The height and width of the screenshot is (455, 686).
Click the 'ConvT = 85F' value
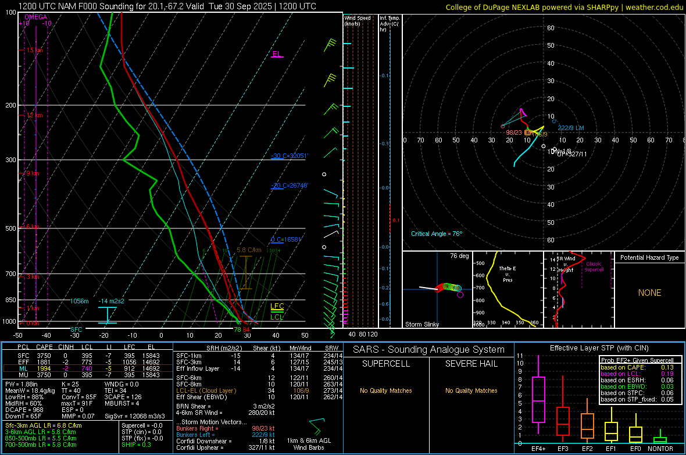coord(78,397)
